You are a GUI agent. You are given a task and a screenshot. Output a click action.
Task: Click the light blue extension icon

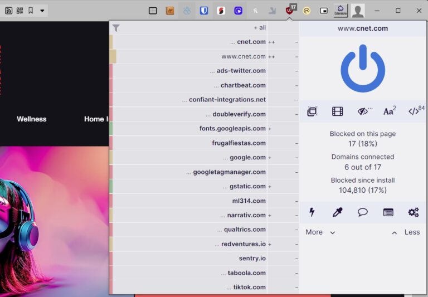point(187,11)
